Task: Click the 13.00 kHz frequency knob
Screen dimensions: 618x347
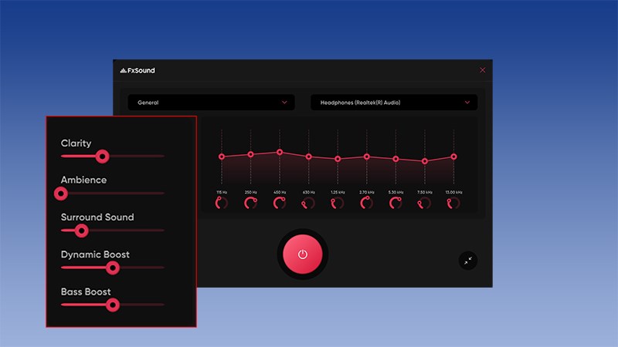Action: (453, 203)
